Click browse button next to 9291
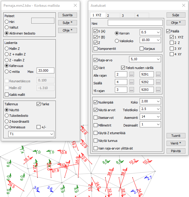This screenshot has height=197, width=189. point(158,74)
